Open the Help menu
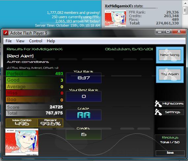 click(x=51, y=41)
